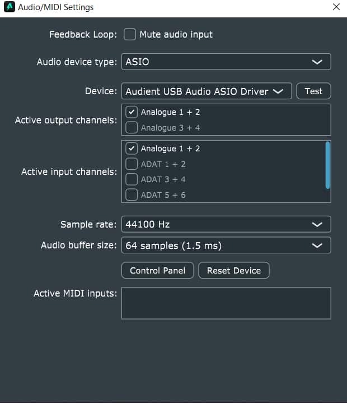The width and height of the screenshot is (347, 403).
Task: Click the app logo in the title bar
Action: tap(9, 7)
